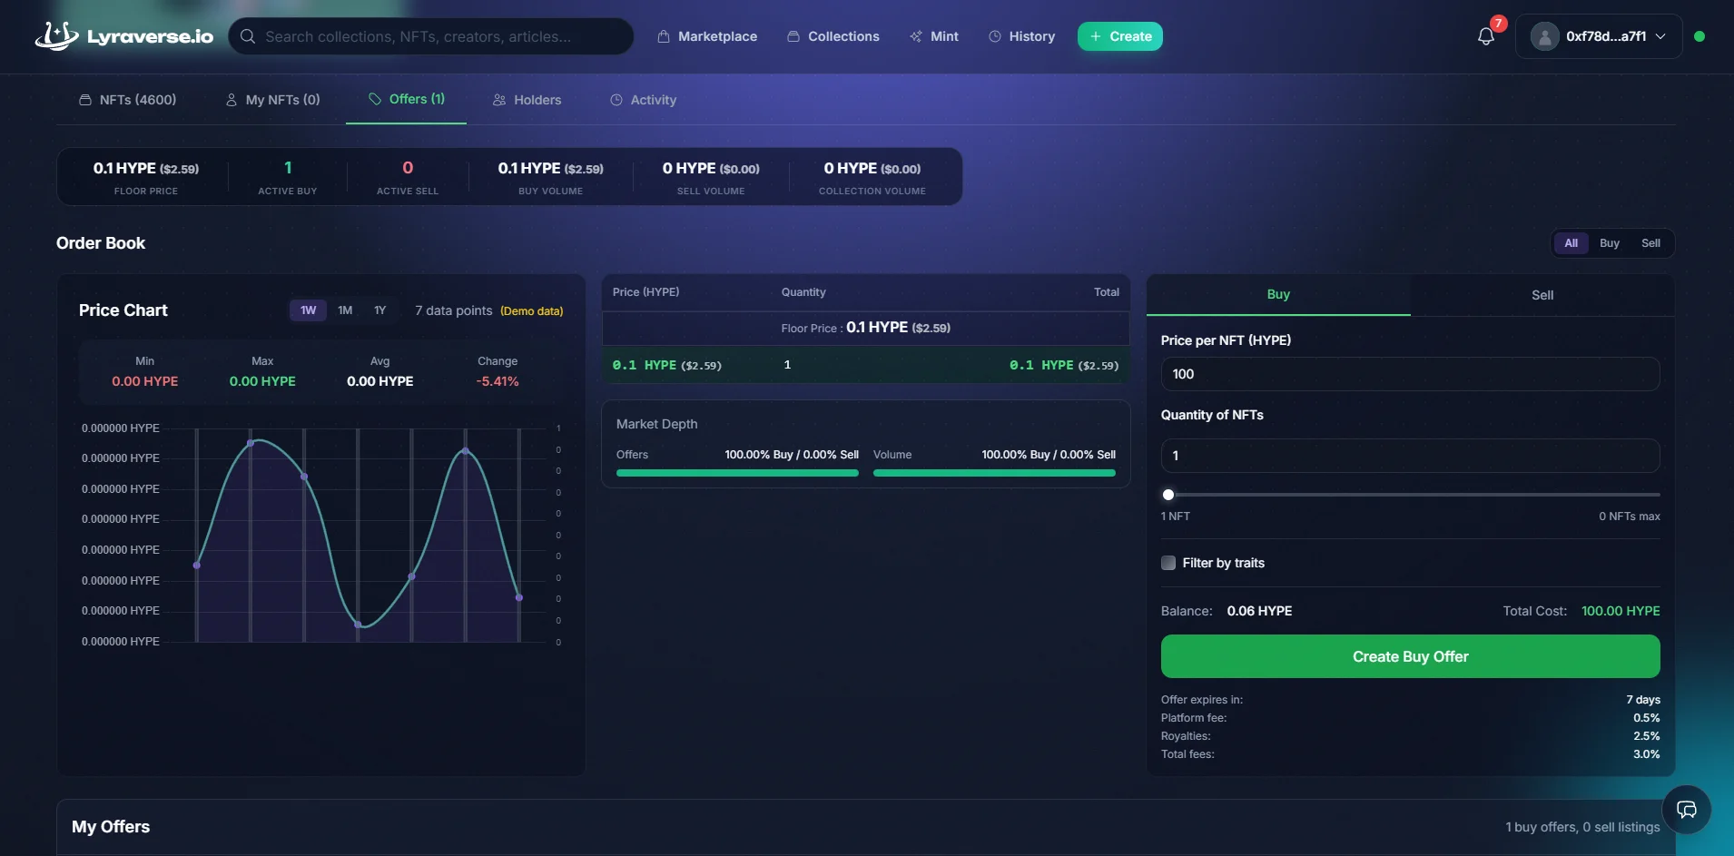Toggle the Order Book view to Buy only

(x=1610, y=242)
